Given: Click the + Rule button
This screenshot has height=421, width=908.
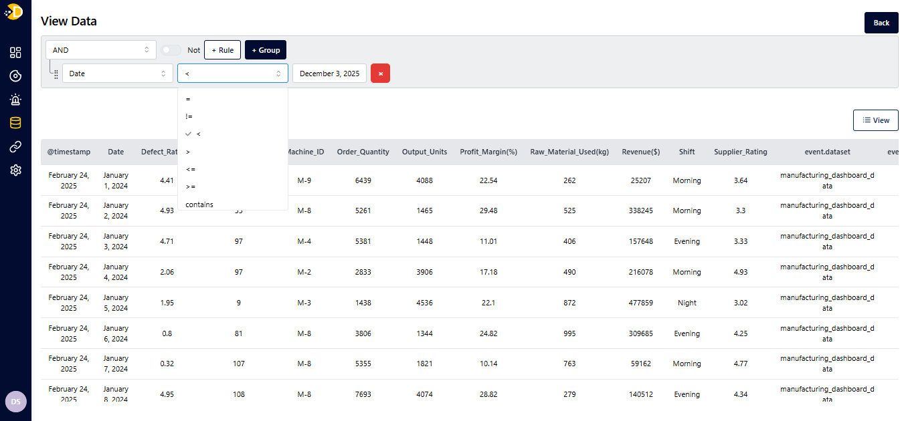Looking at the screenshot, I should [222, 50].
